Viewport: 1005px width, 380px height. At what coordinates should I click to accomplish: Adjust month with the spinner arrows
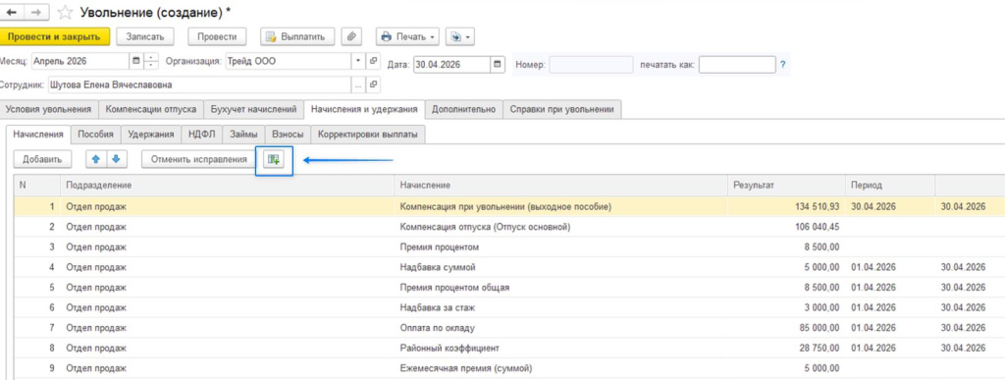tap(150, 62)
